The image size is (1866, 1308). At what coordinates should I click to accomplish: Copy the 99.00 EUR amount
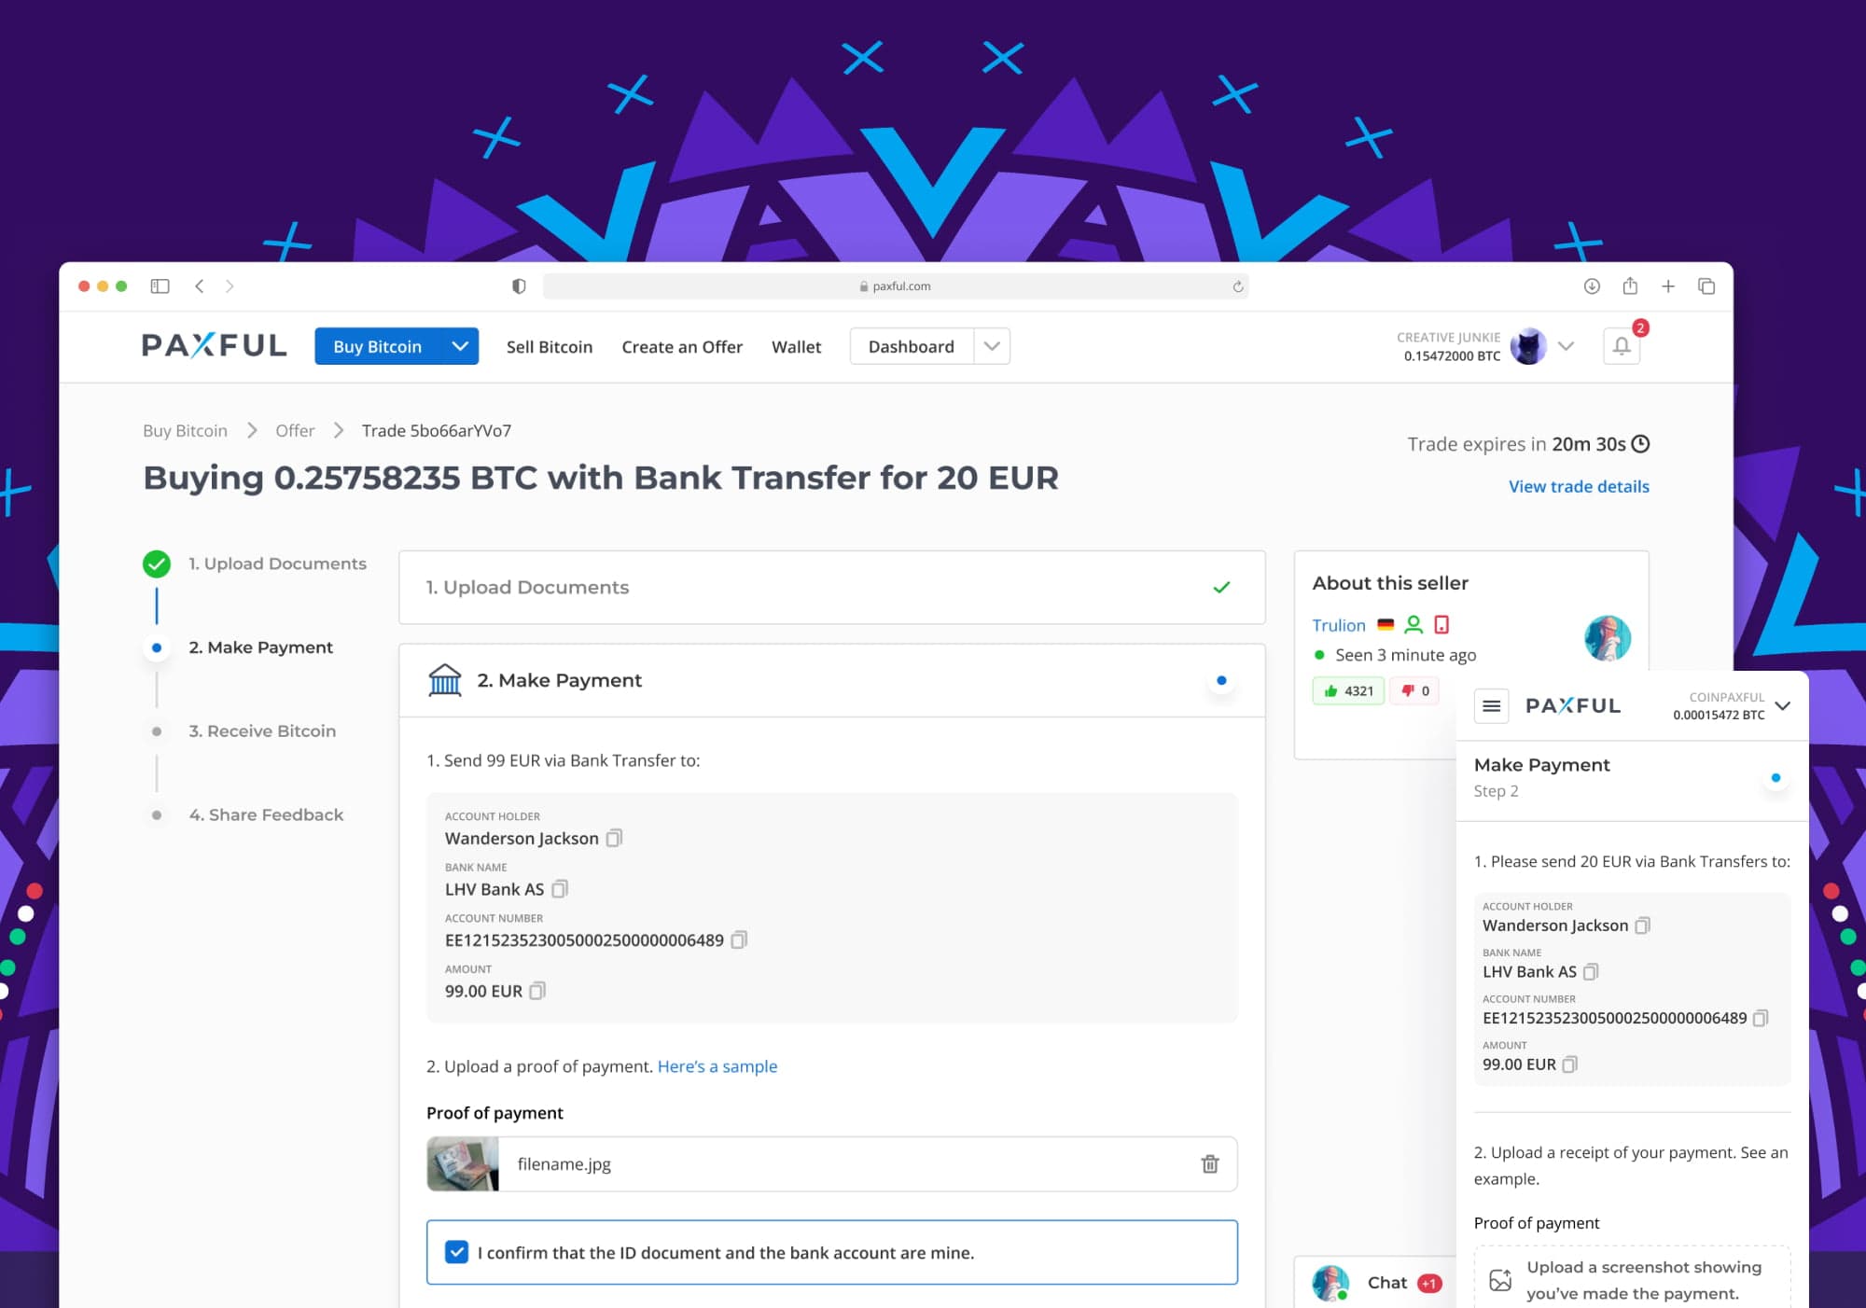click(x=536, y=991)
